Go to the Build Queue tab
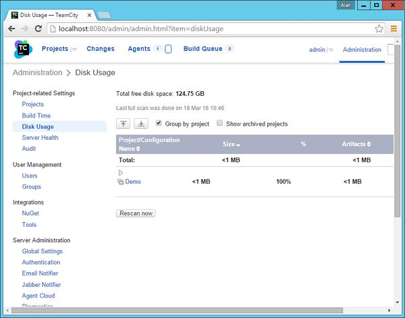Screen dimensions: 405x318 (203, 49)
